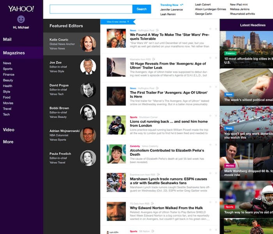Remove the Marshawn Lynch trade rumors story
This screenshot has height=234, width=273.
[216, 173]
